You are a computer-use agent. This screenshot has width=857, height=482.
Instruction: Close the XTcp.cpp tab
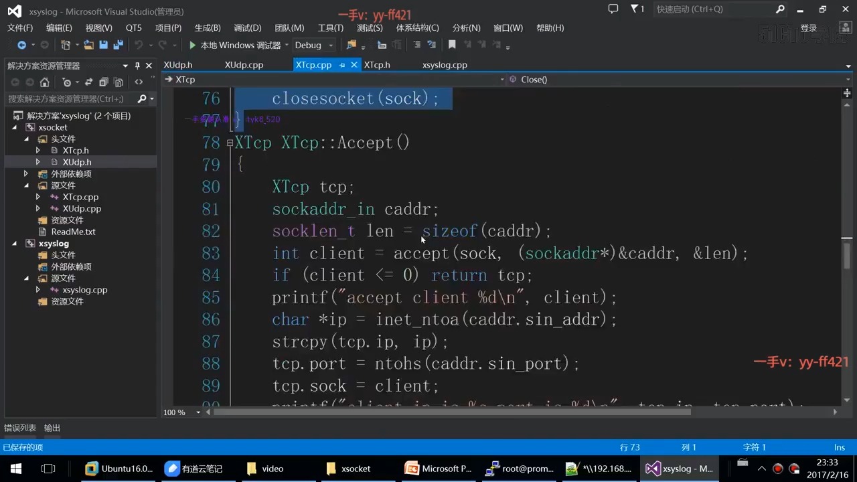(x=354, y=65)
